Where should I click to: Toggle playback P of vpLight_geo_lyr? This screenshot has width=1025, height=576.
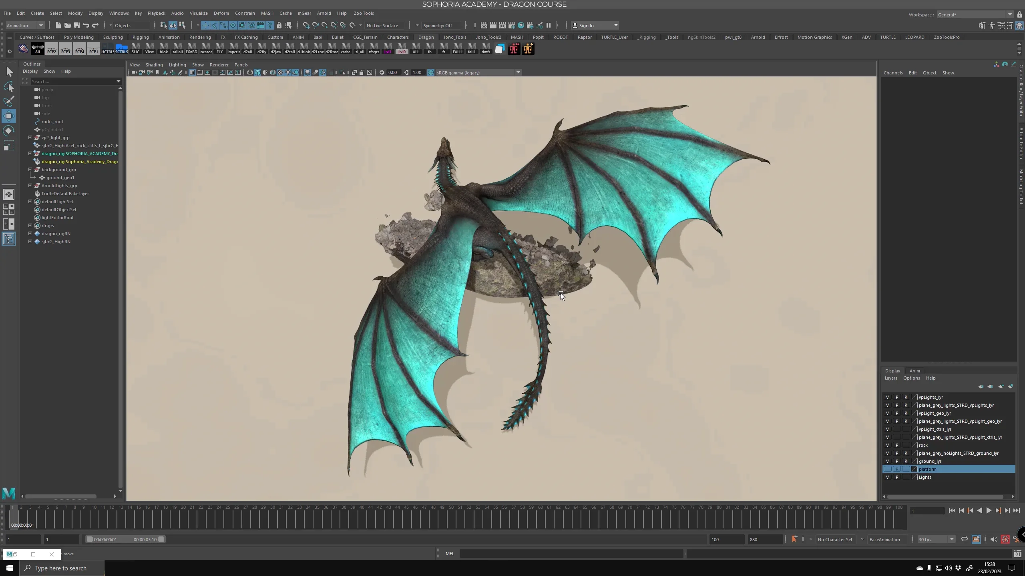pos(897,413)
